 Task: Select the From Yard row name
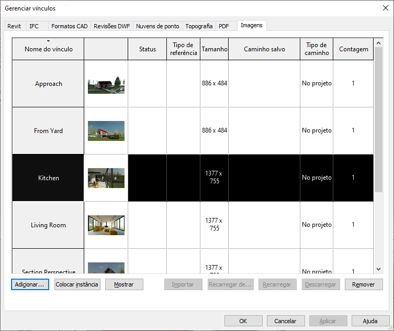48,131
